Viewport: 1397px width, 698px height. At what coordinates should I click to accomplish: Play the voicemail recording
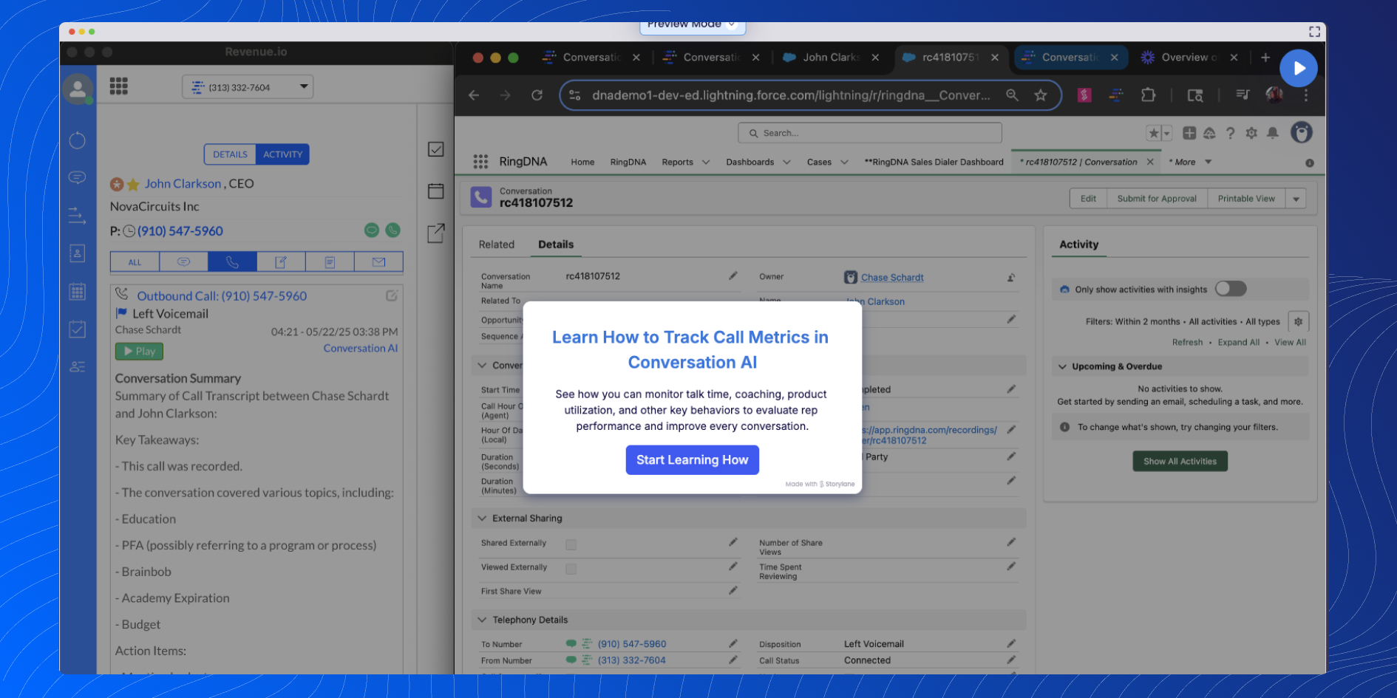(x=138, y=351)
